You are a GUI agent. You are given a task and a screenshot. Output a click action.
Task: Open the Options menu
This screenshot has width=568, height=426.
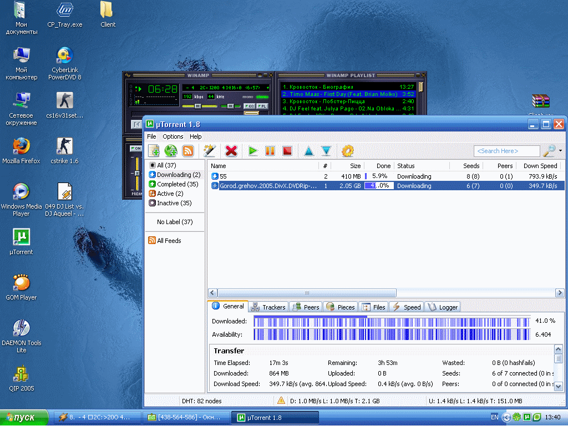[173, 136]
